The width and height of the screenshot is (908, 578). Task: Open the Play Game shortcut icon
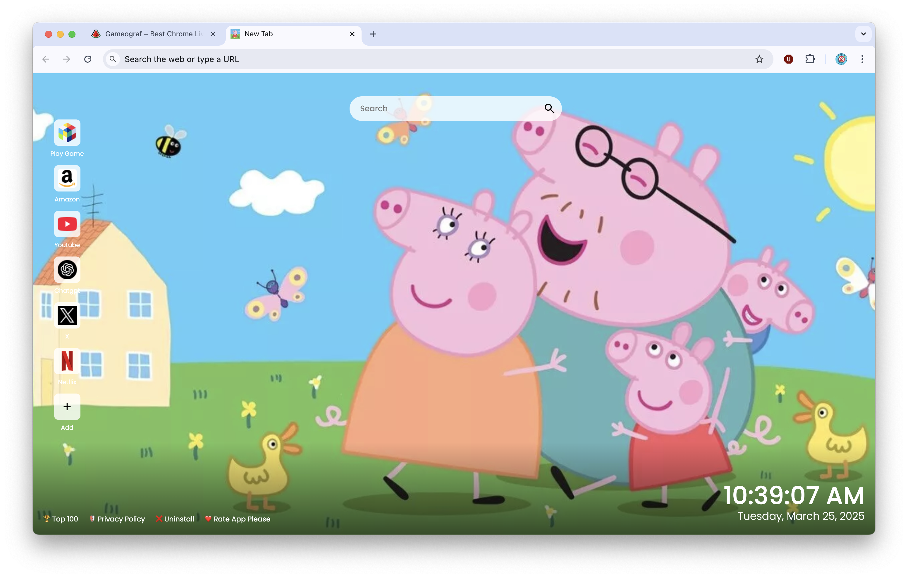(x=67, y=133)
